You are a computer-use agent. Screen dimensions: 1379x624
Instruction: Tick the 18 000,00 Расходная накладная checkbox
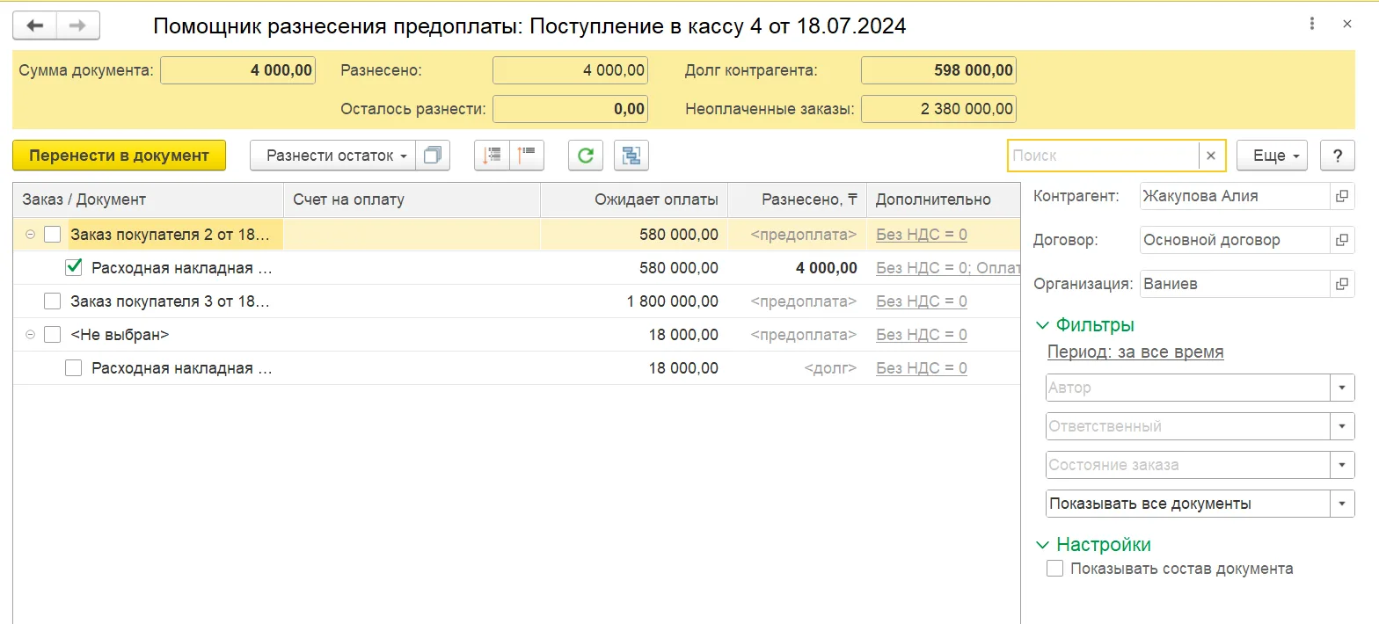pos(74,368)
